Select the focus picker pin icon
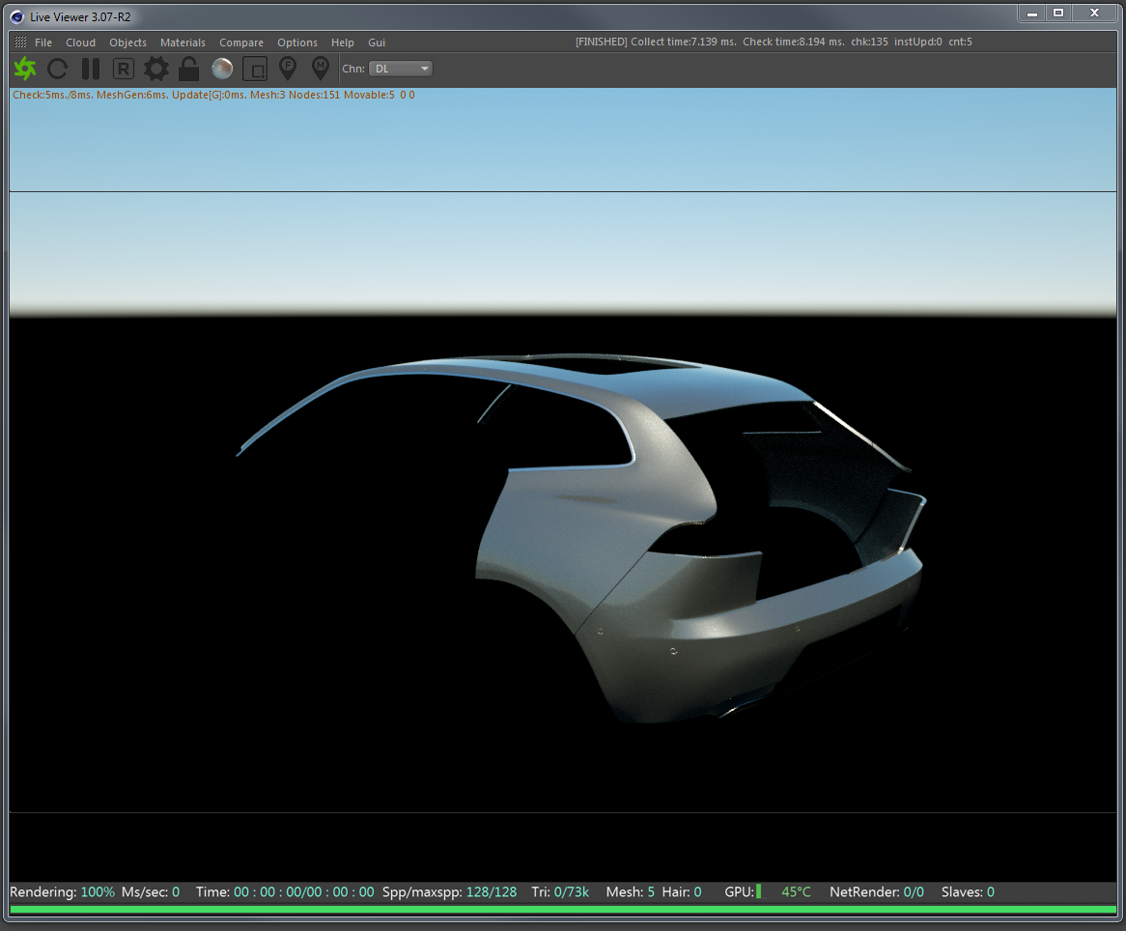 tap(288, 69)
